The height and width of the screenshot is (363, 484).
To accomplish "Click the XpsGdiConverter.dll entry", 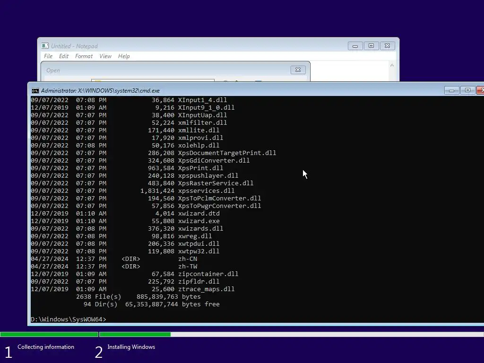I will (x=214, y=161).
